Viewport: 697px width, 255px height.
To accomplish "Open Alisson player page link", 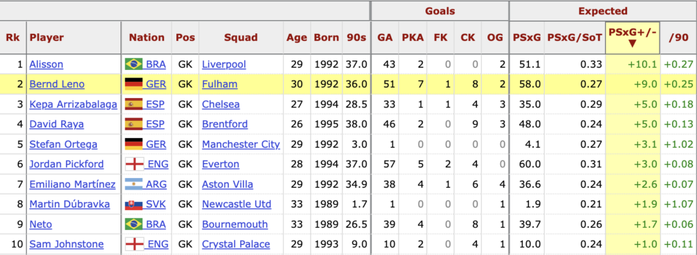I will pos(46,65).
